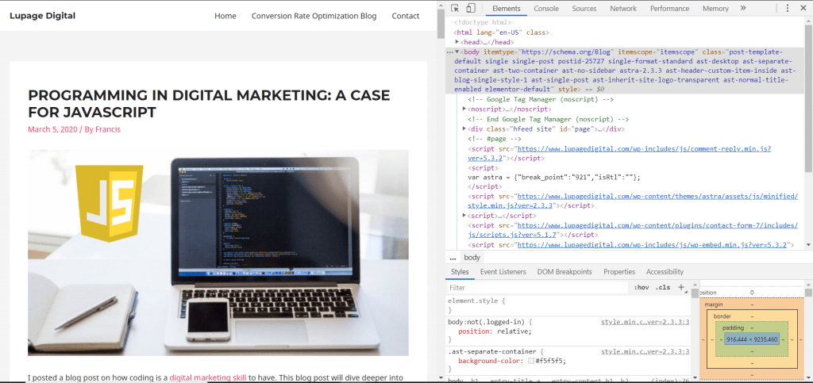Click the doctype html line

tap(482, 23)
